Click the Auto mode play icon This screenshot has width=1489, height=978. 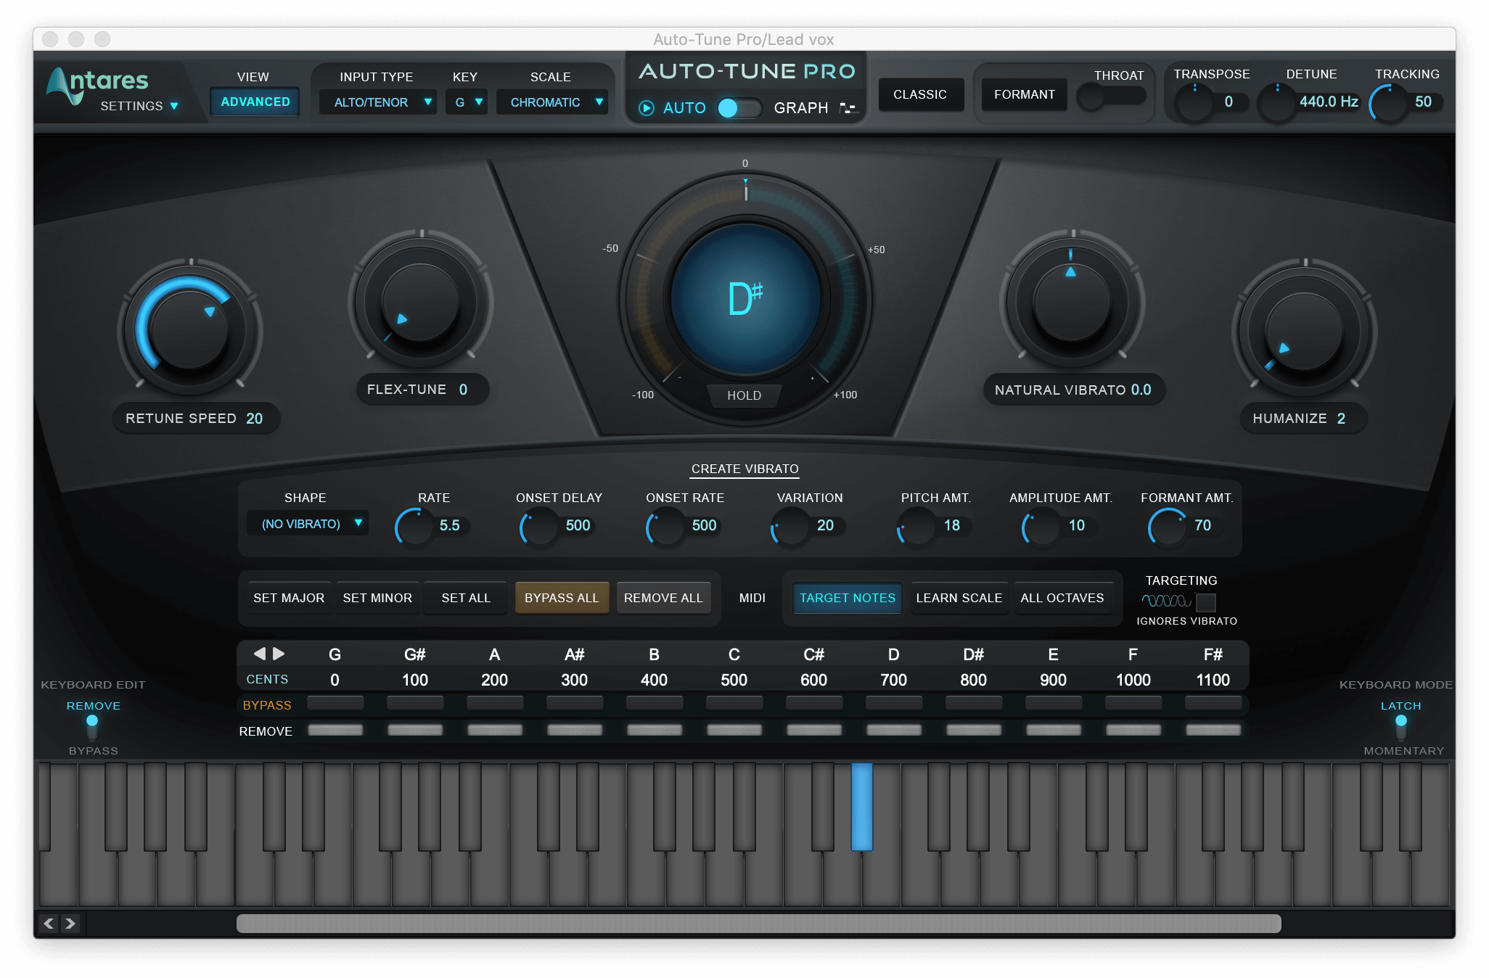(646, 108)
